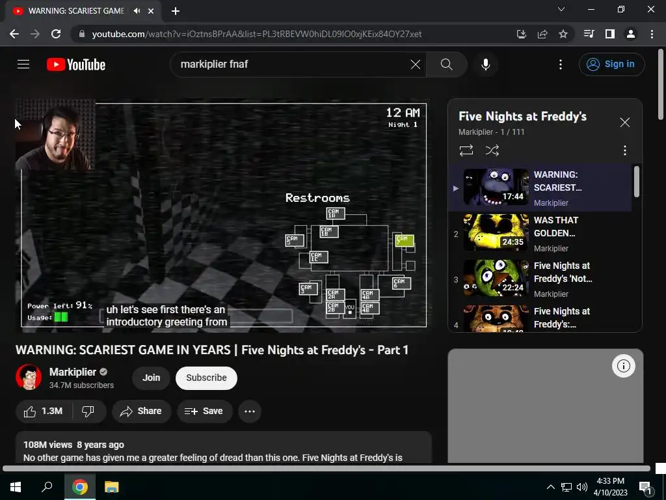Show hidden tray icons chevron
Screen dimensions: 666x500
(x=550, y=487)
